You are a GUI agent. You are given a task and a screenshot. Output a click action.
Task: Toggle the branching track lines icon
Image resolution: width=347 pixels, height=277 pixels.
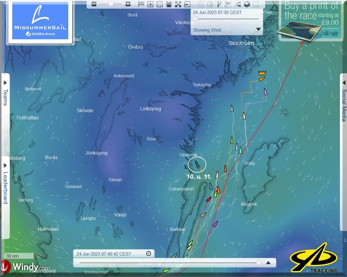click(219, 4)
